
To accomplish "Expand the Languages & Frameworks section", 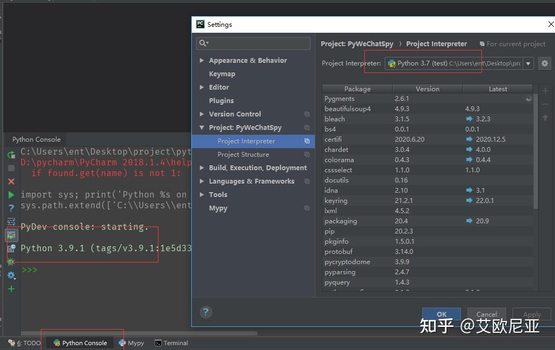I will pyautogui.click(x=202, y=181).
